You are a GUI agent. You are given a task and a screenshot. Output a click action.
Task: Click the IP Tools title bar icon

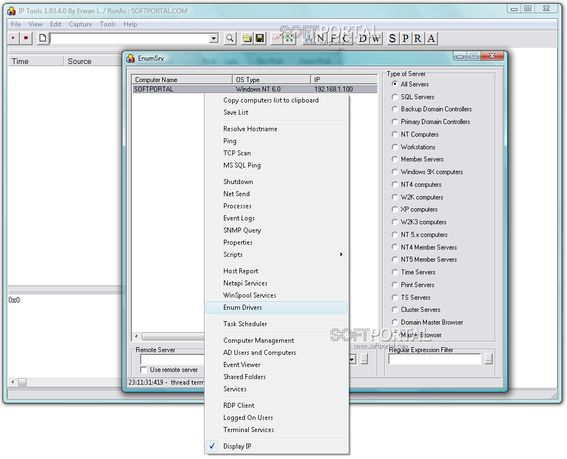click(12, 11)
